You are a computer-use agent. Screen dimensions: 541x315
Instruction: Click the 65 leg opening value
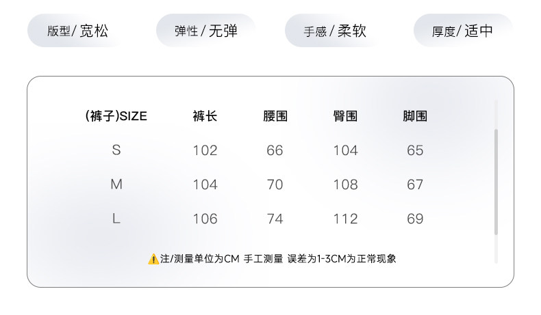[x=415, y=150]
